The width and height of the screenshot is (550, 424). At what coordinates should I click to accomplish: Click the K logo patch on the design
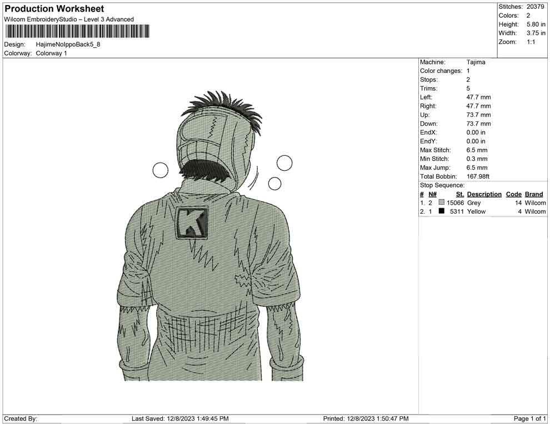(192, 223)
